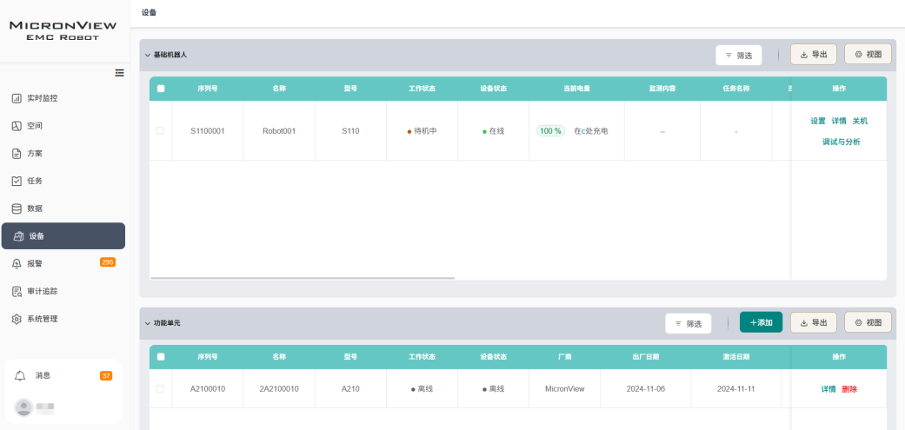Collapse sidebar with hamburger menu icon
The height and width of the screenshot is (430, 905).
pyautogui.click(x=120, y=72)
